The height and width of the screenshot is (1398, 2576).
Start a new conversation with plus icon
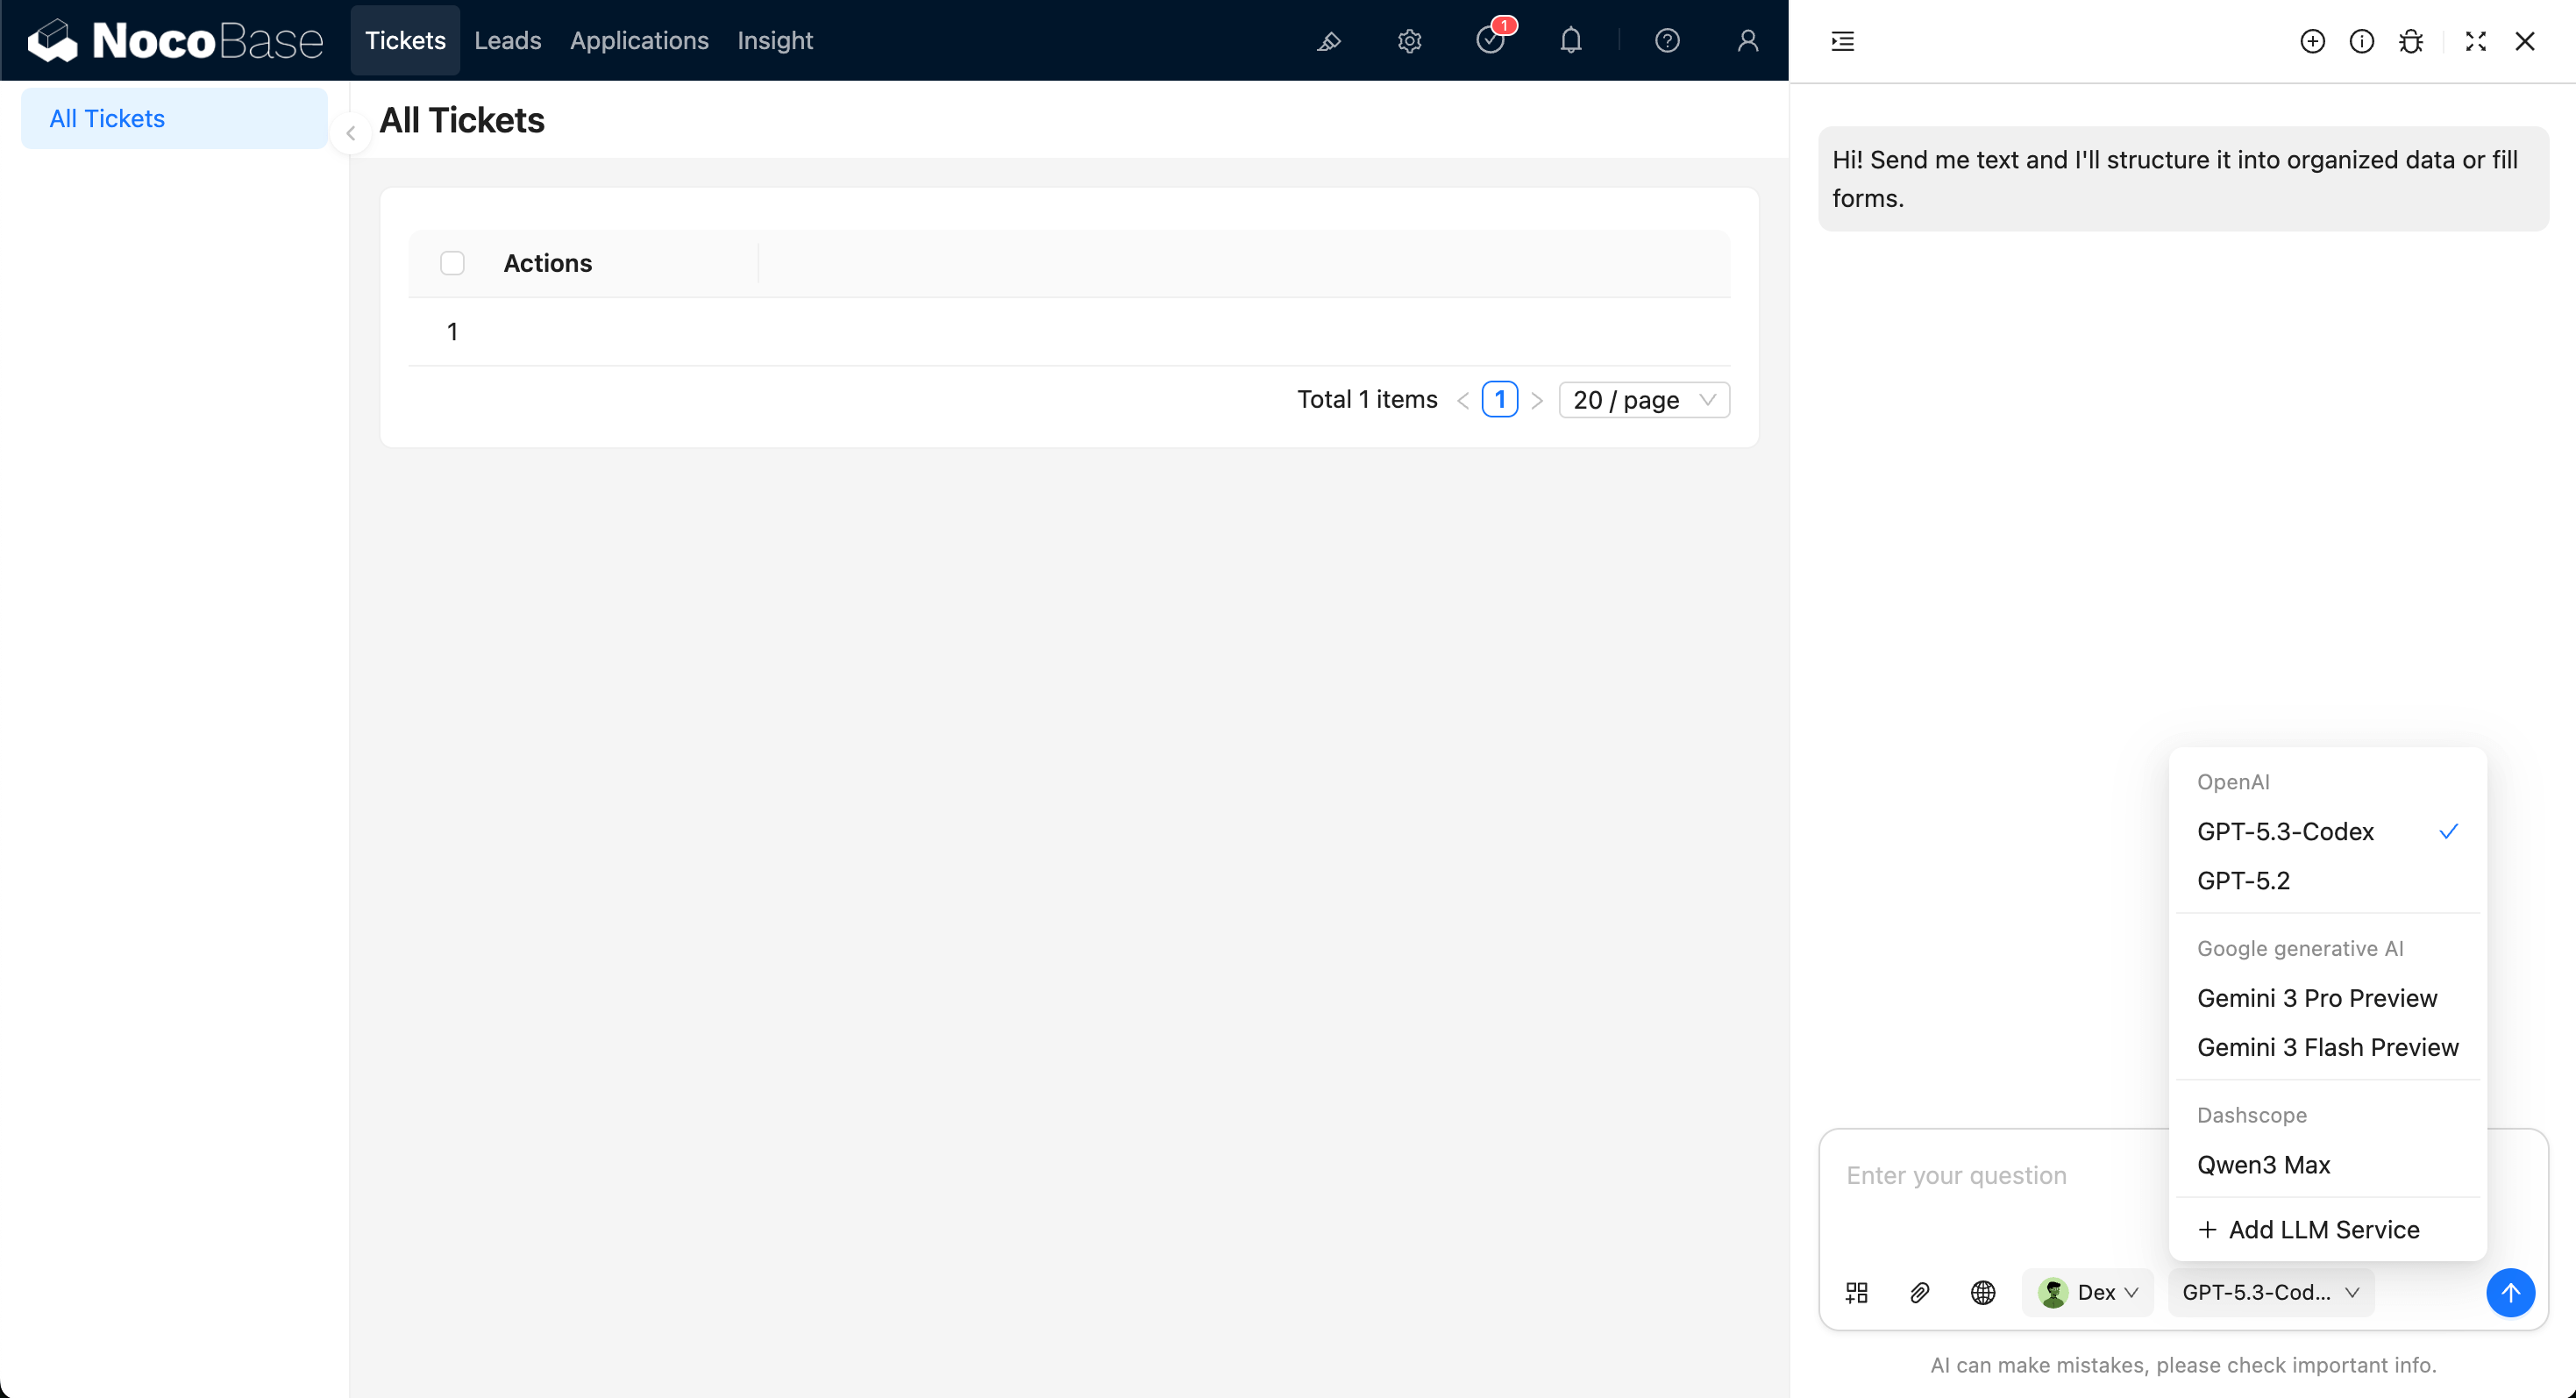pyautogui.click(x=2312, y=41)
